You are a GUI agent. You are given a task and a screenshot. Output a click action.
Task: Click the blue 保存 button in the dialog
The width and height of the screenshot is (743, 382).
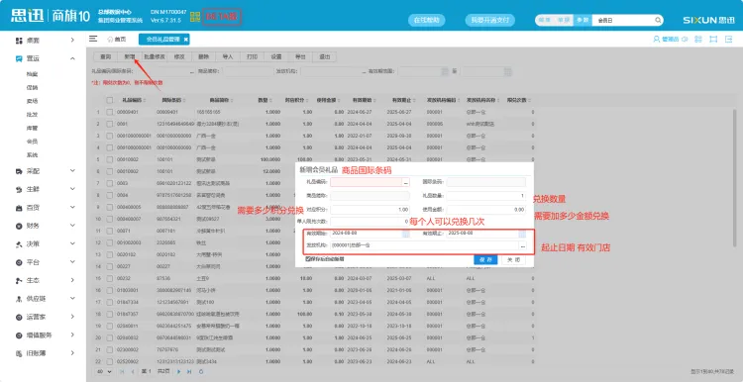pyautogui.click(x=485, y=260)
